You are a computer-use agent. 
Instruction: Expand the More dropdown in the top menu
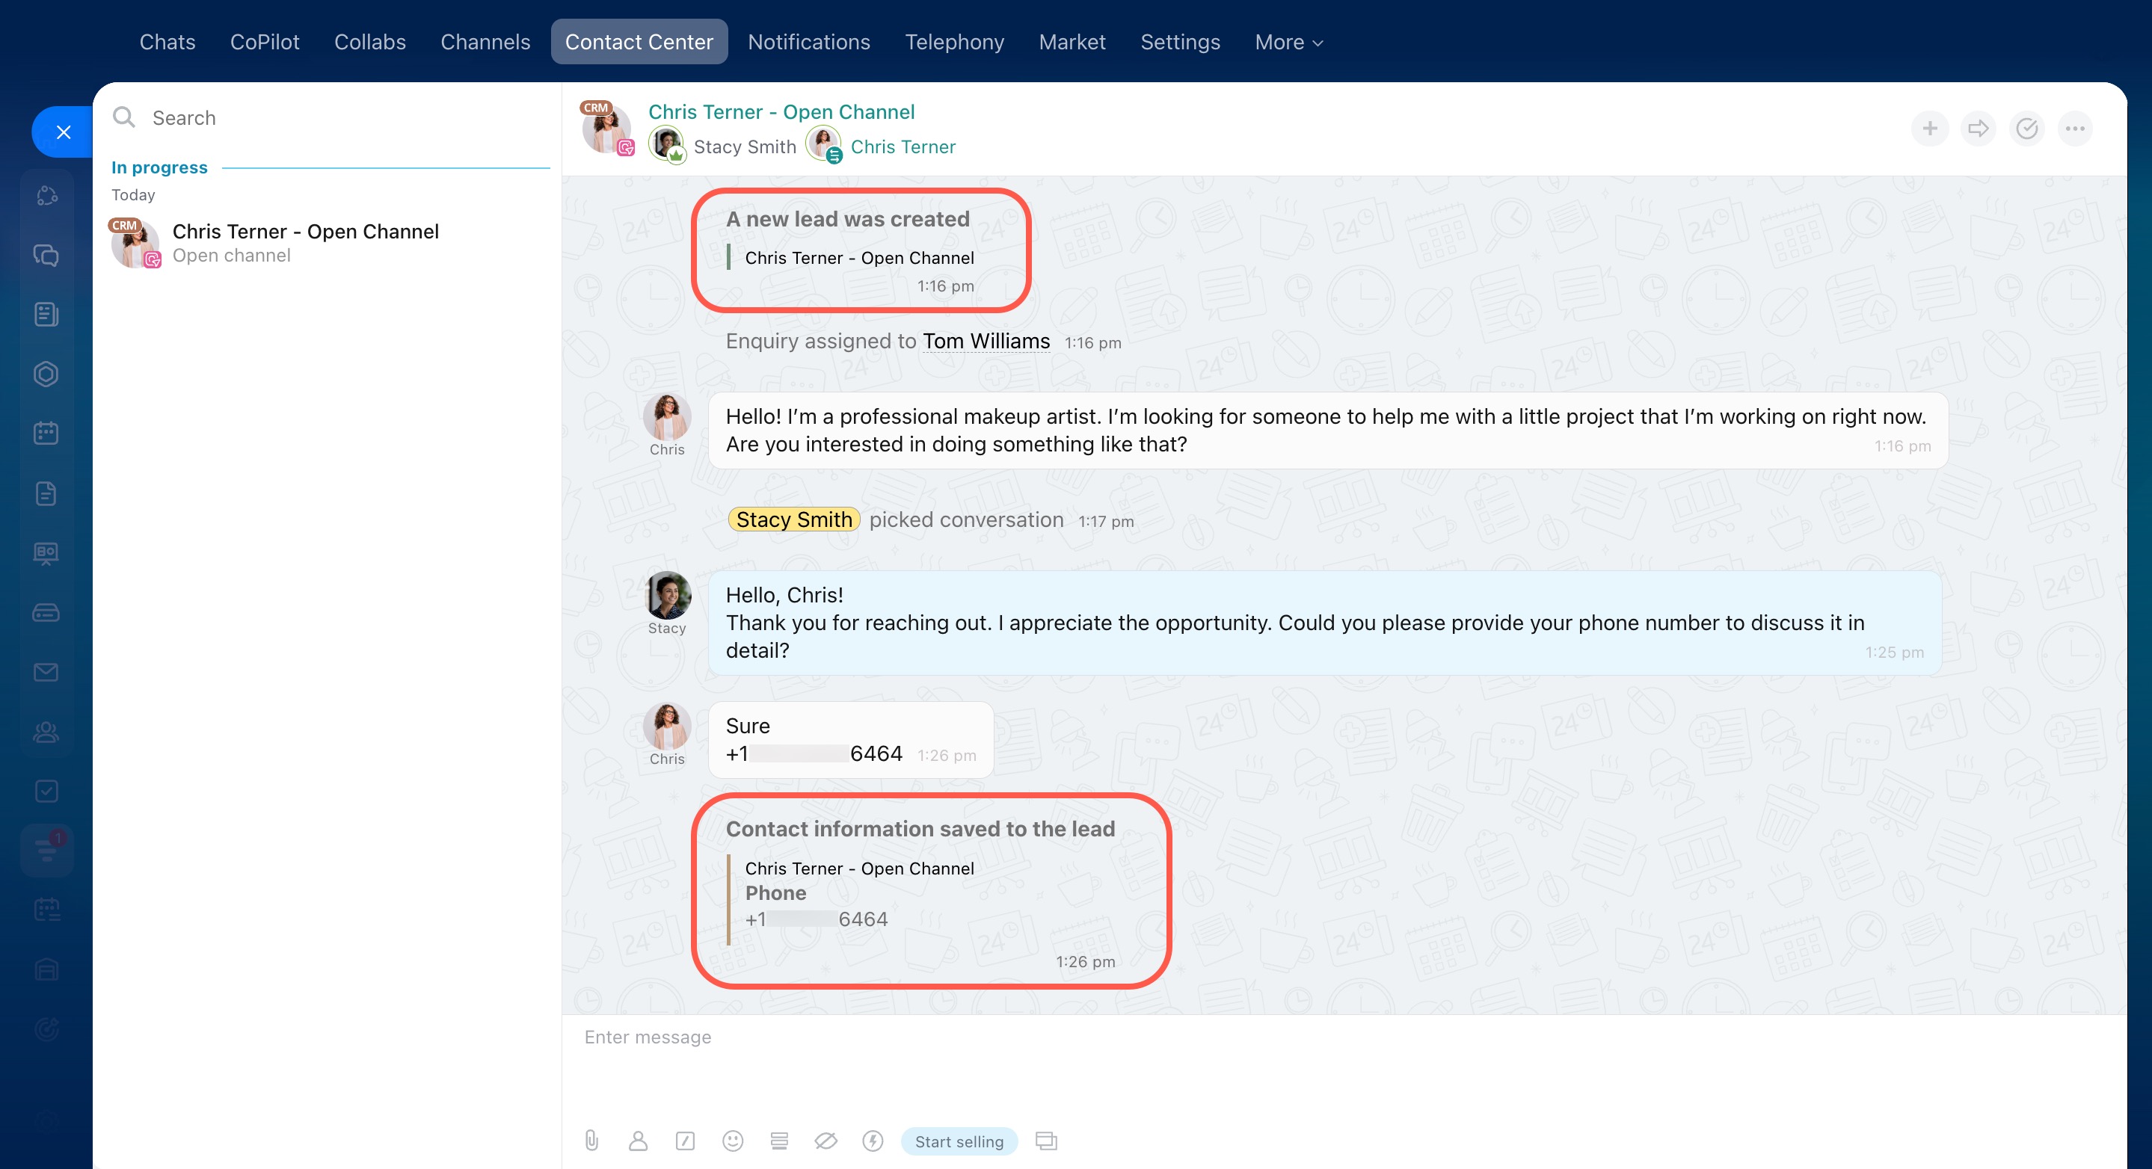click(1288, 42)
